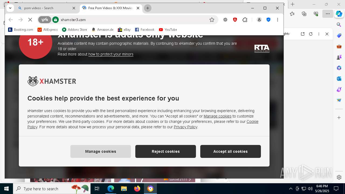345x194 pixels.
Task: Open the Edge sidebar games chess icon
Action: tap(339, 57)
